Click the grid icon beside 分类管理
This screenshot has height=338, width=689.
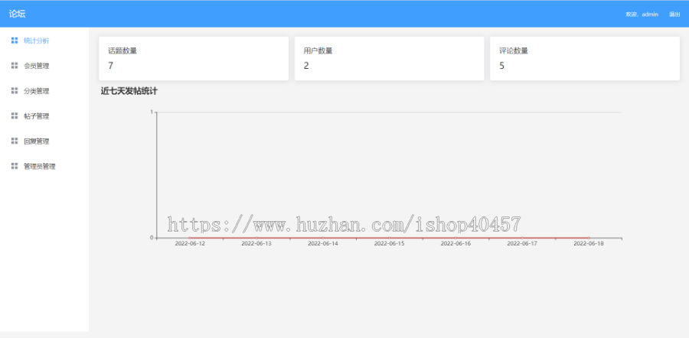15,91
